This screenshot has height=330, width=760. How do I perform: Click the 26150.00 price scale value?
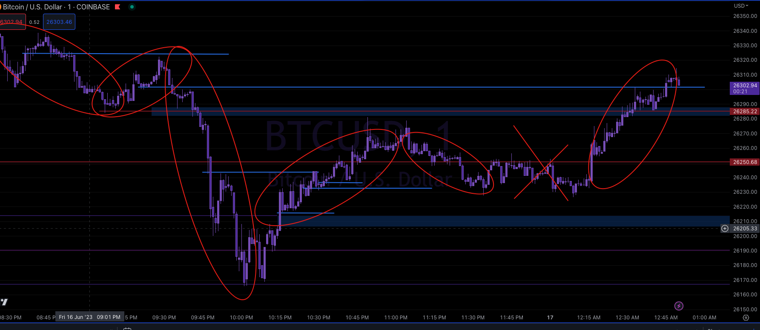pos(745,310)
